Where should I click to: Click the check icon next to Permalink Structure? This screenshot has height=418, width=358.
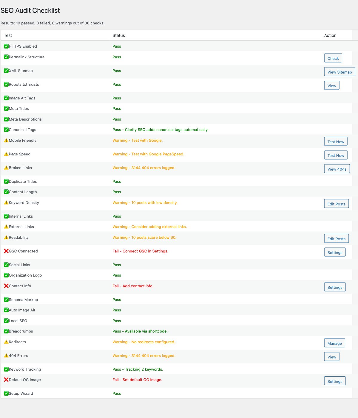(x=6, y=57)
